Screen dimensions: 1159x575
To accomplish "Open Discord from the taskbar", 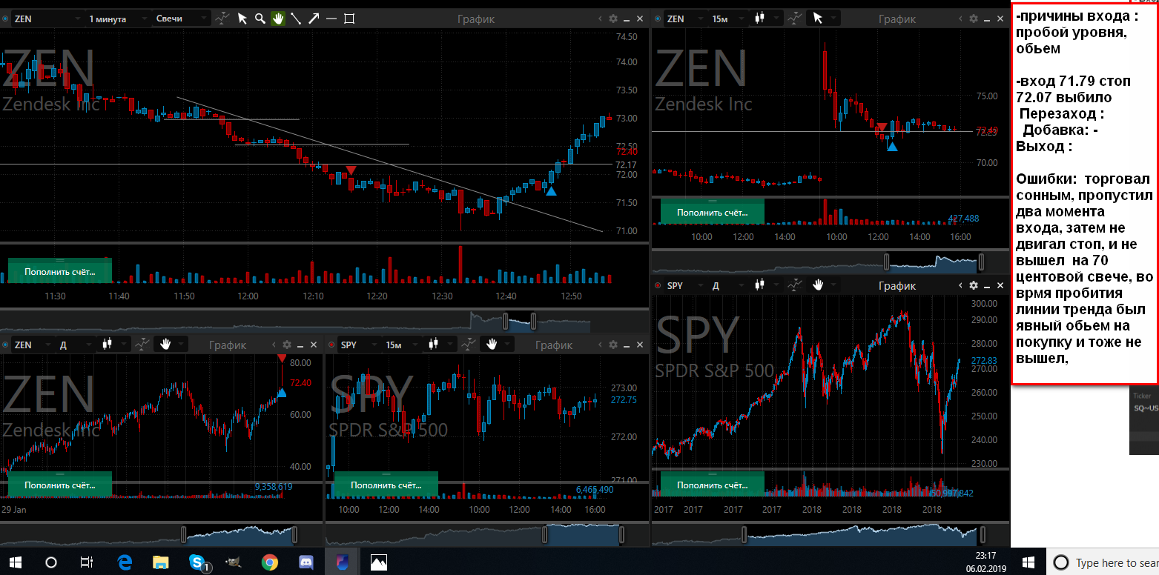I will [x=306, y=562].
